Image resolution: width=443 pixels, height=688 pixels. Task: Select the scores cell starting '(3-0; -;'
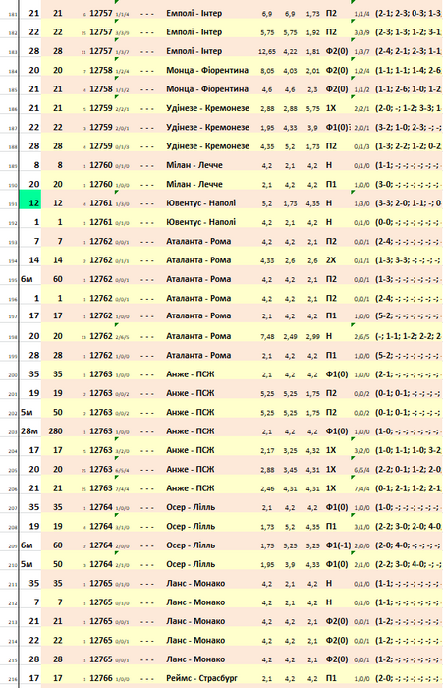point(408,185)
